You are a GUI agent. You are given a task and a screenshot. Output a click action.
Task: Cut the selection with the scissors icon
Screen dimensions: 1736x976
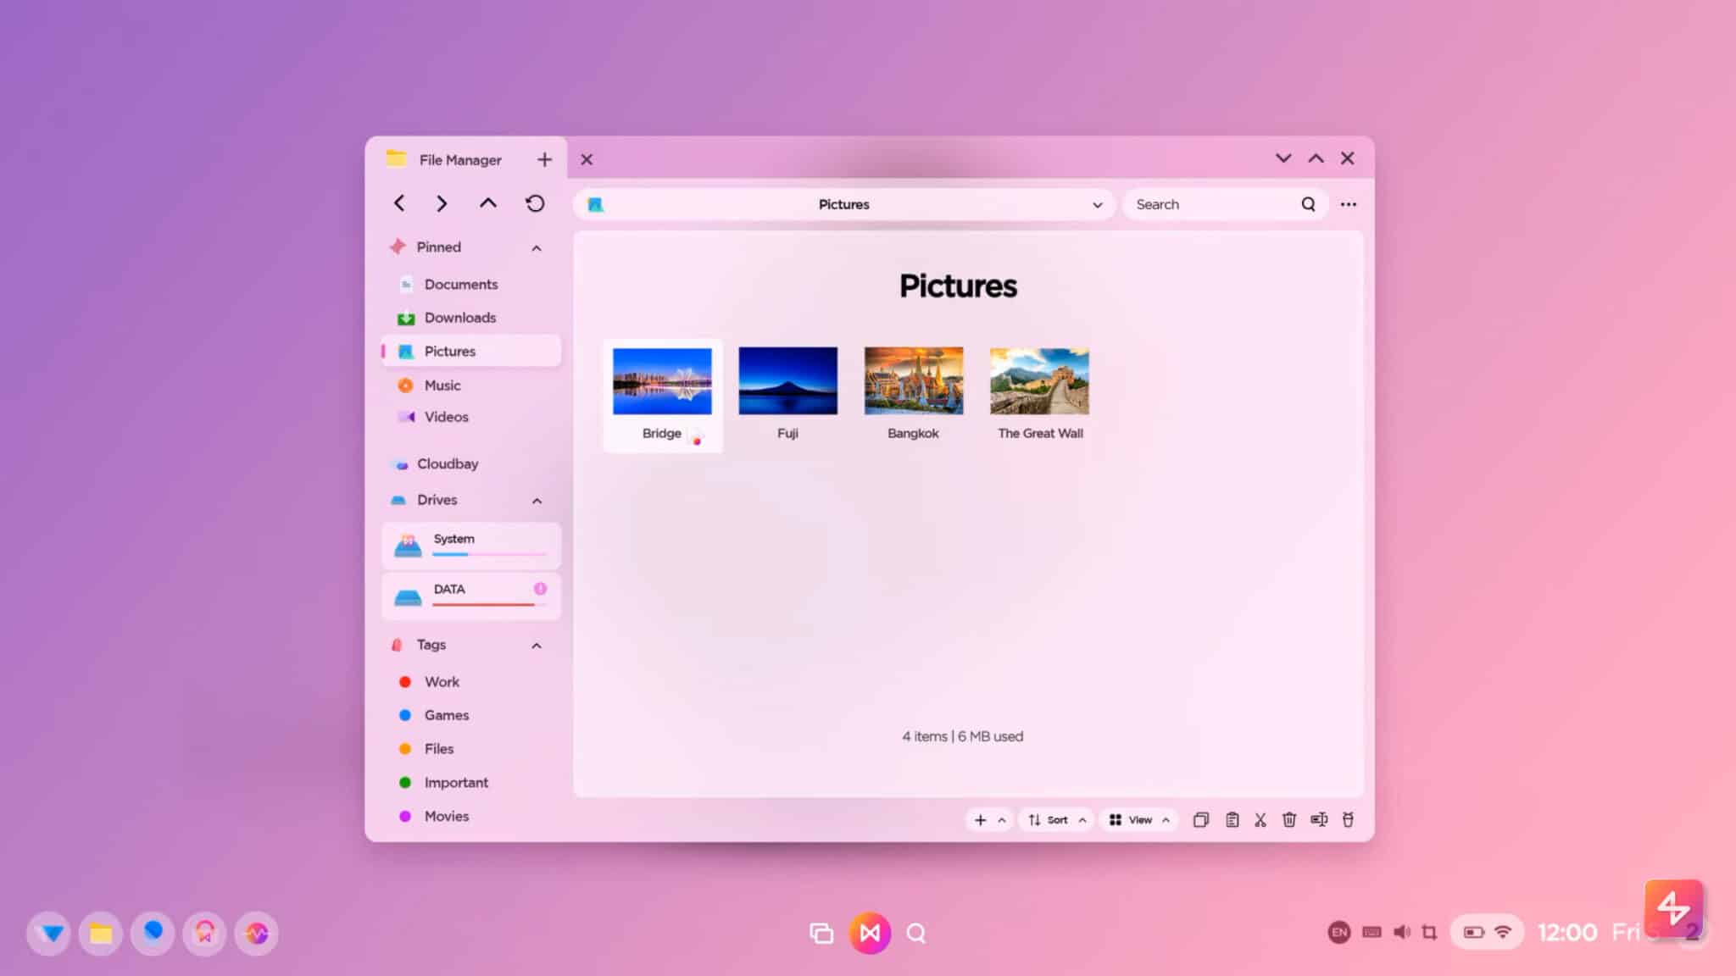point(1260,819)
